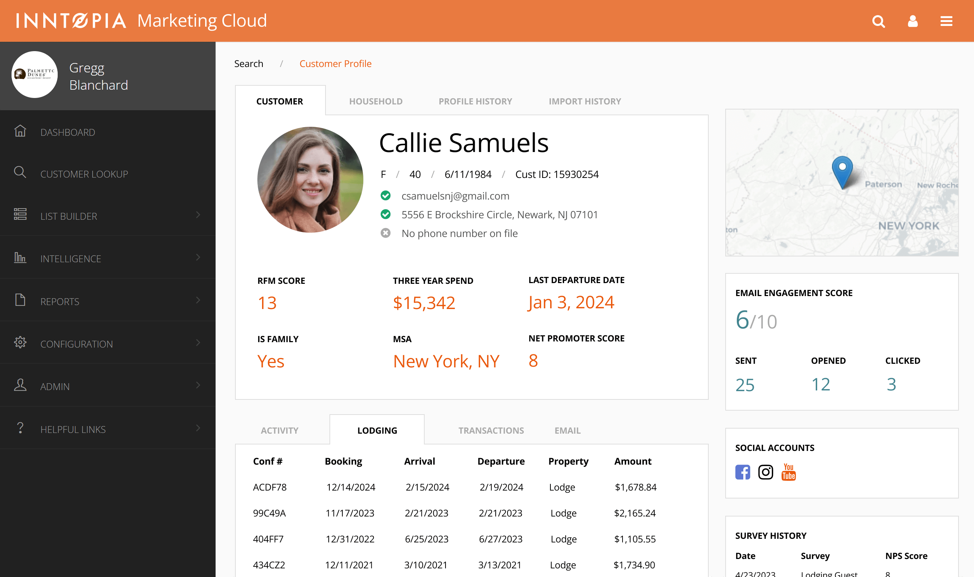The width and height of the screenshot is (974, 577).
Task: Expand the Intelligence section chevron
Action: tap(199, 258)
